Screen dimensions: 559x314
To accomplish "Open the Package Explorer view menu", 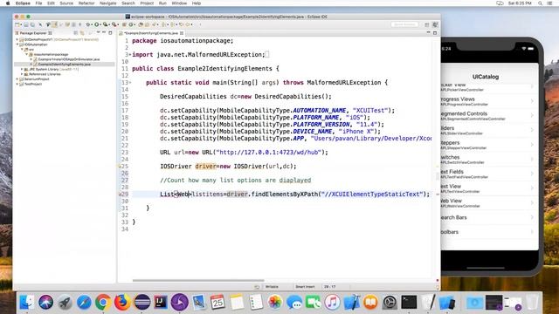I will click(99, 32).
